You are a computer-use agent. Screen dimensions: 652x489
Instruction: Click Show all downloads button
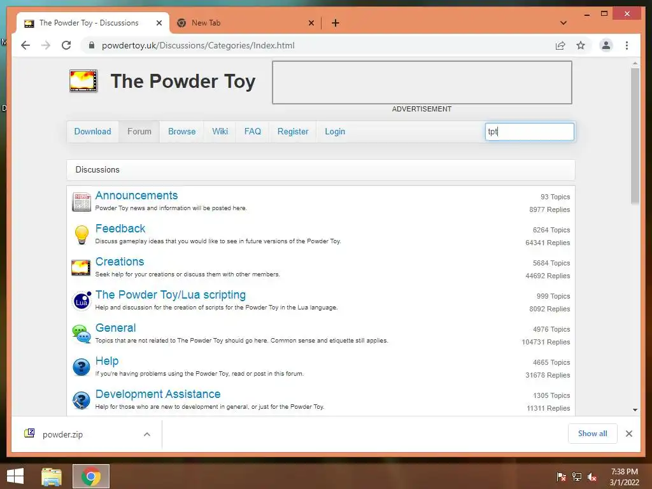pos(592,434)
